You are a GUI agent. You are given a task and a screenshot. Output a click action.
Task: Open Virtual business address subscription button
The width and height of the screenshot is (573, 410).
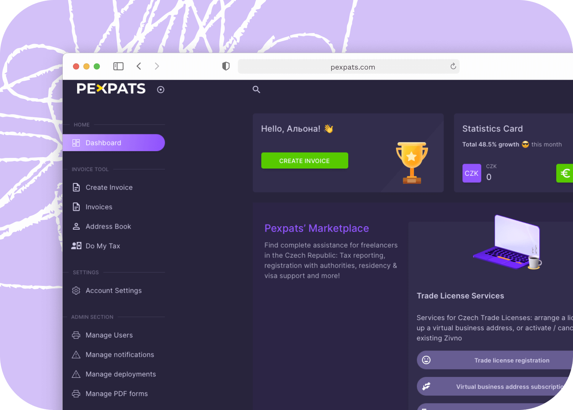coord(495,386)
